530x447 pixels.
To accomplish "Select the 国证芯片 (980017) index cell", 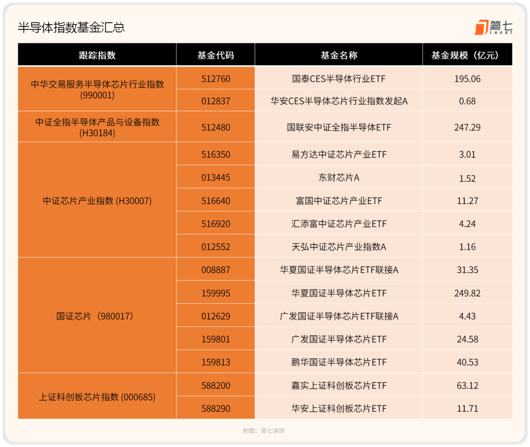I will pyautogui.click(x=97, y=315).
